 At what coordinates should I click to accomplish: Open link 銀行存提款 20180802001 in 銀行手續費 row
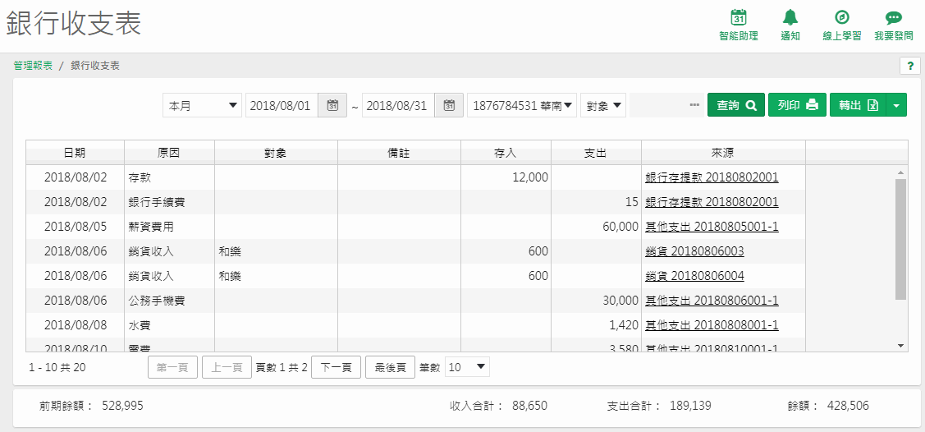[712, 202]
